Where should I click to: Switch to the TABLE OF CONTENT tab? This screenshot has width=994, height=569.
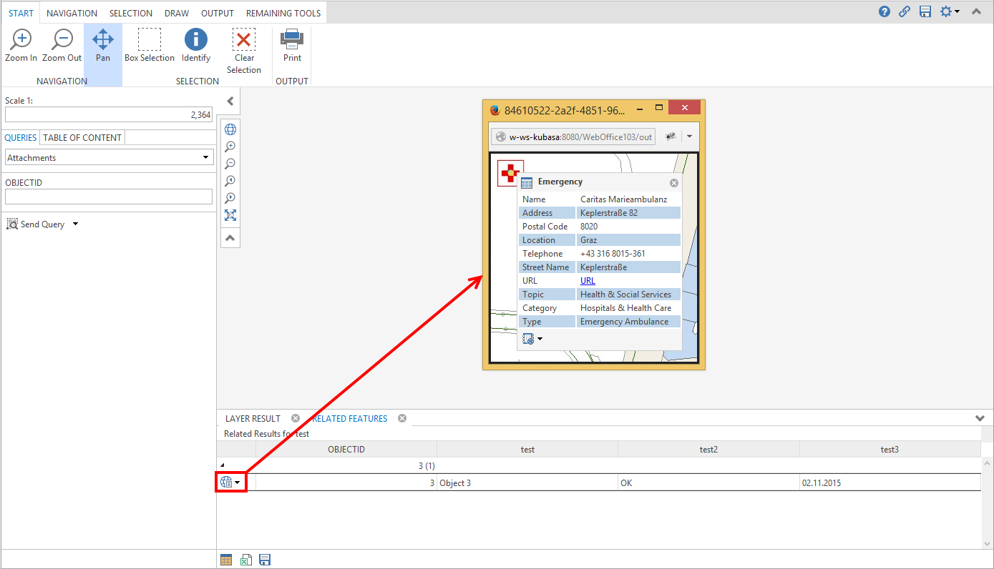pyautogui.click(x=81, y=137)
